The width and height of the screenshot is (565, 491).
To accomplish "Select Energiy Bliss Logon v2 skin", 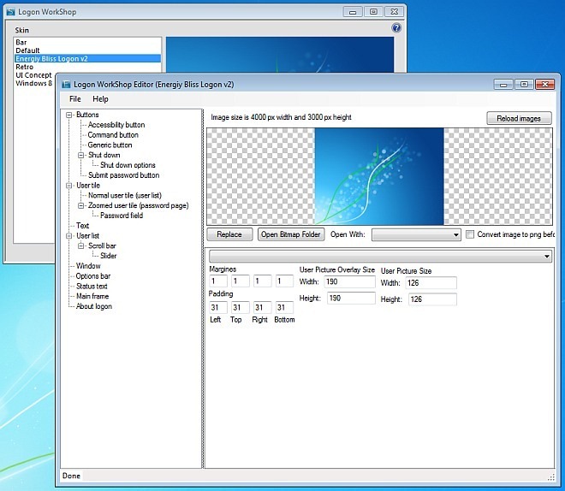I will pyautogui.click(x=87, y=59).
